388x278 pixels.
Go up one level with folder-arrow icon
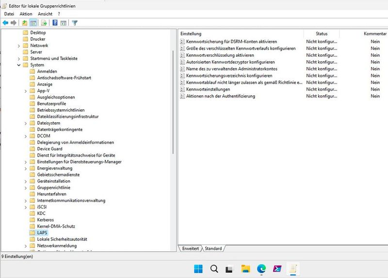click(x=25, y=23)
